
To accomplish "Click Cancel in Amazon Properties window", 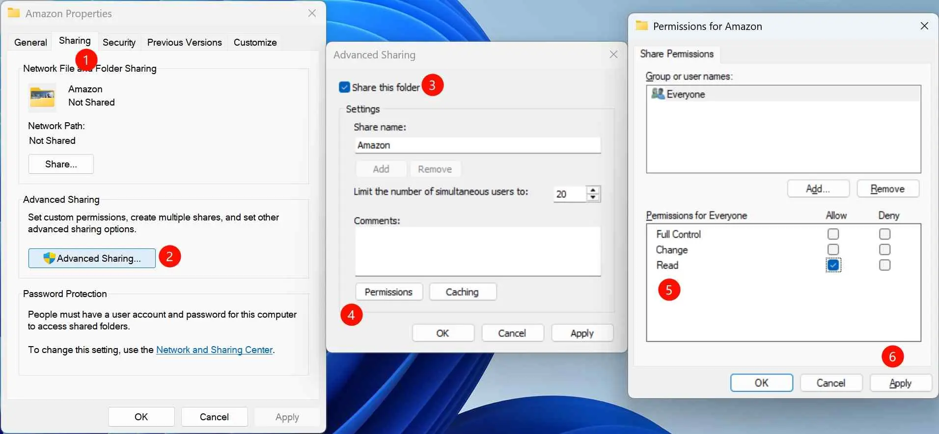I will pos(214,417).
